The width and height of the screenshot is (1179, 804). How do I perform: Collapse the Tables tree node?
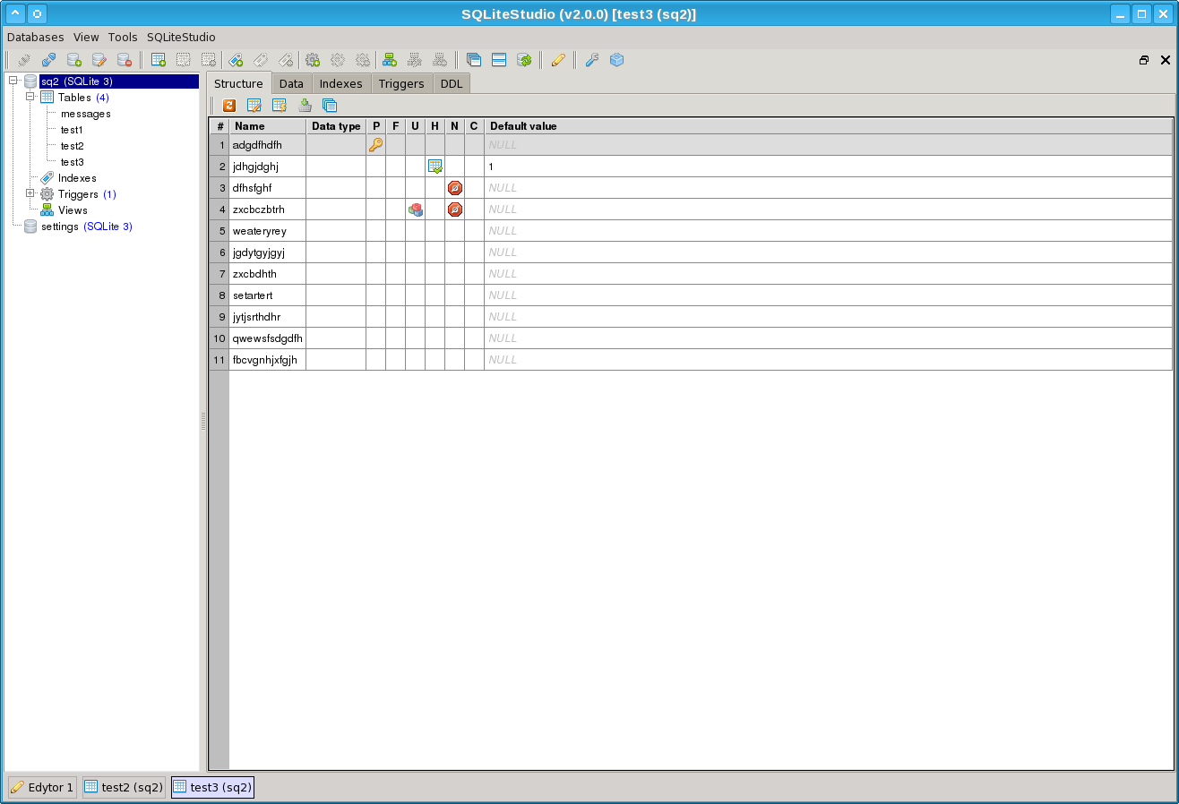click(30, 97)
